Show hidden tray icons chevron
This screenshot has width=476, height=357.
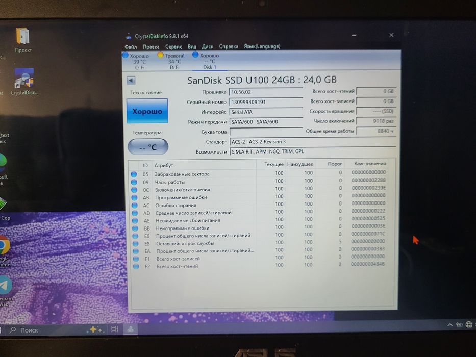pos(450,325)
